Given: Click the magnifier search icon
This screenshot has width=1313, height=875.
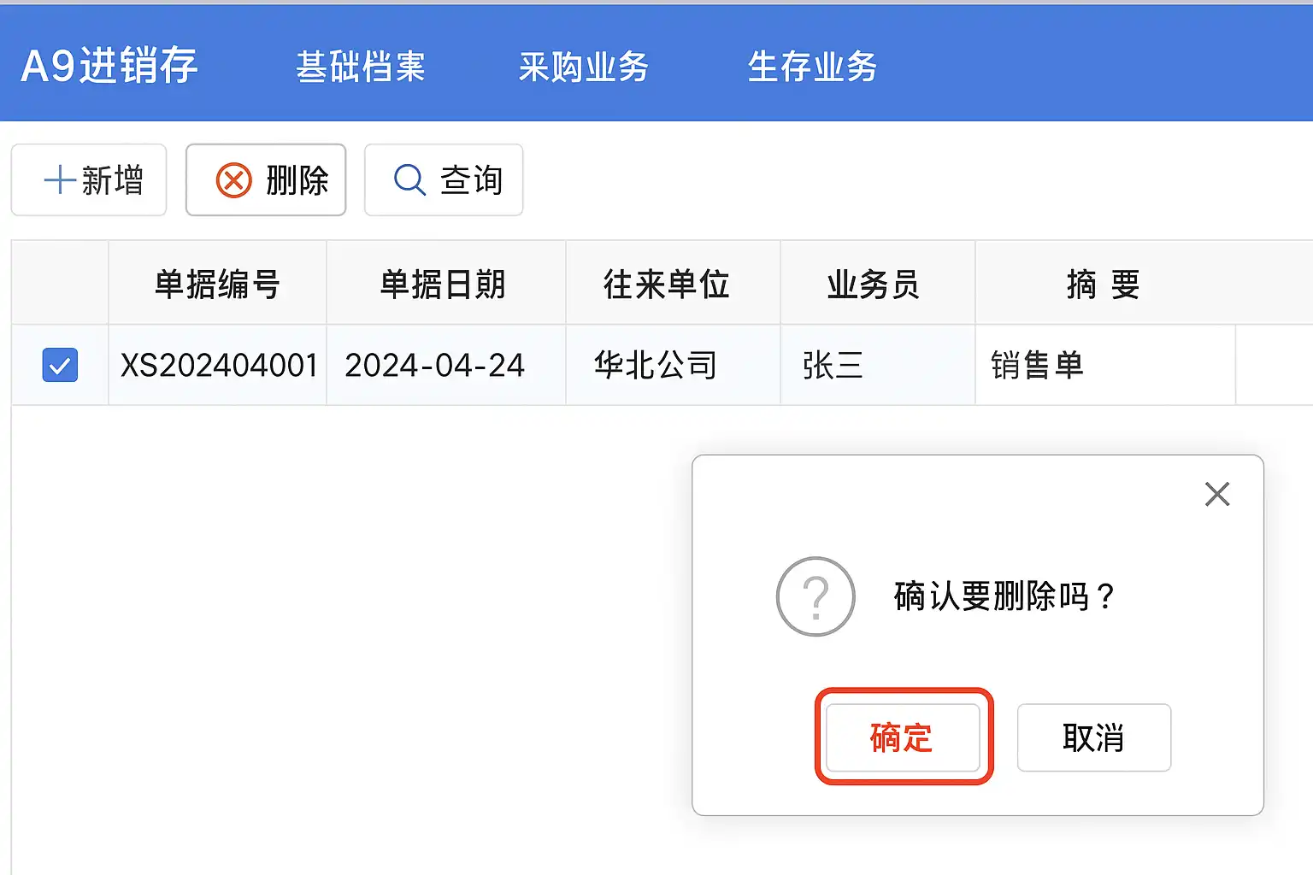Looking at the screenshot, I should pyautogui.click(x=409, y=180).
